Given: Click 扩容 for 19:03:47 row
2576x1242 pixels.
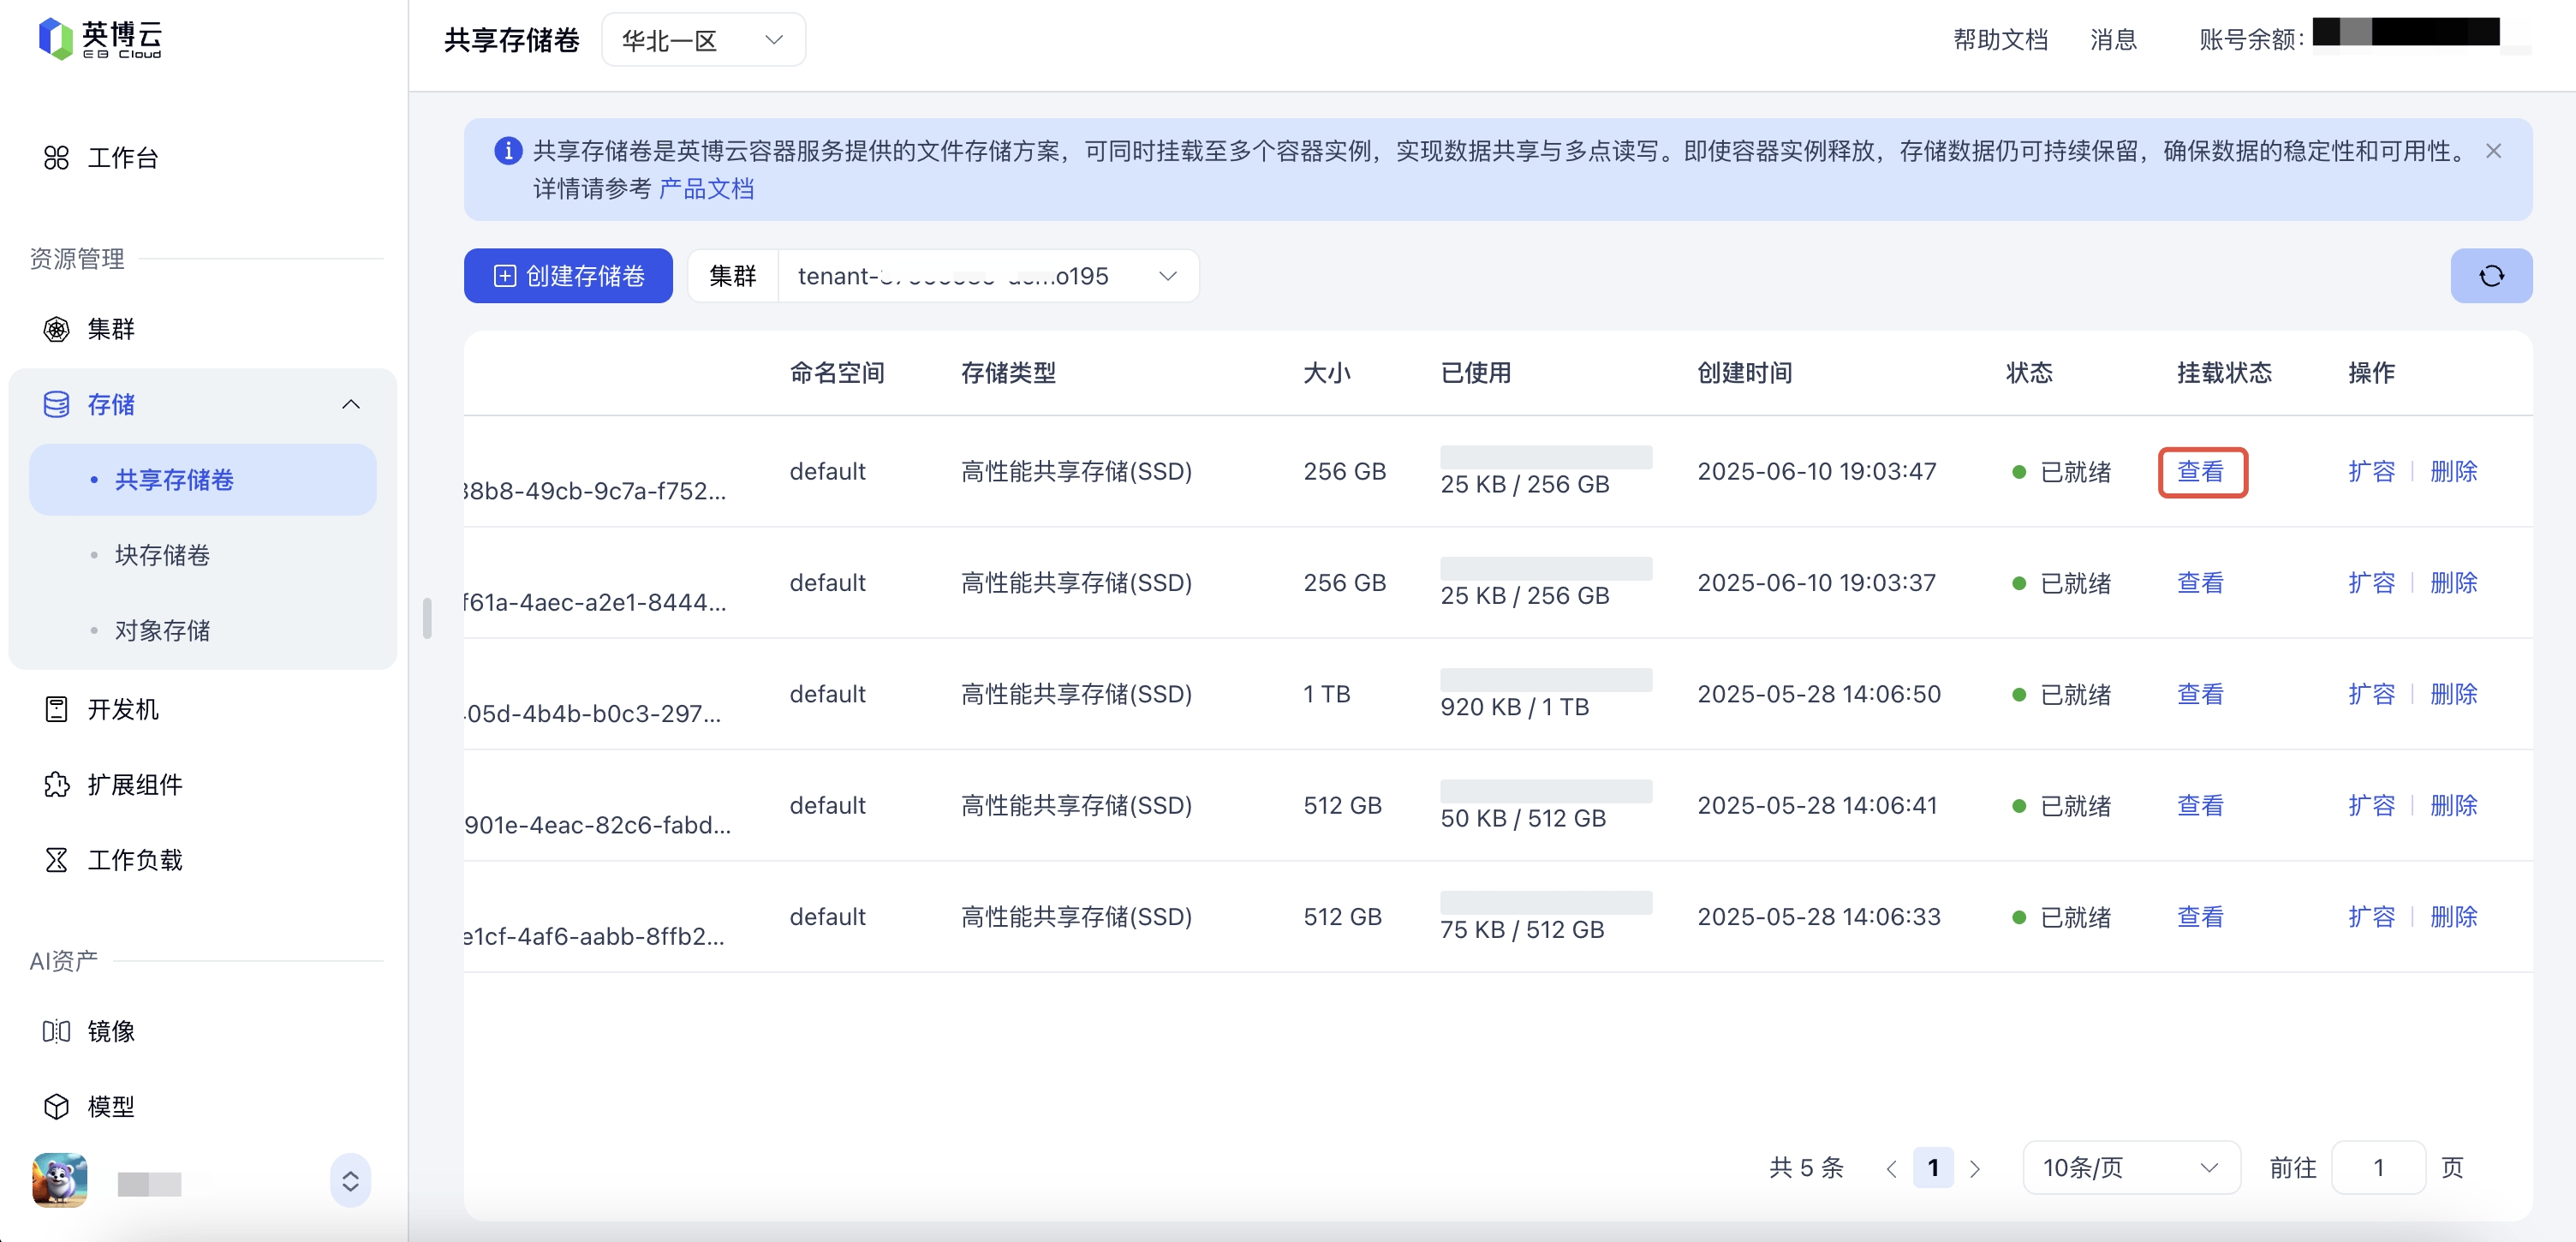Looking at the screenshot, I should tap(2371, 472).
